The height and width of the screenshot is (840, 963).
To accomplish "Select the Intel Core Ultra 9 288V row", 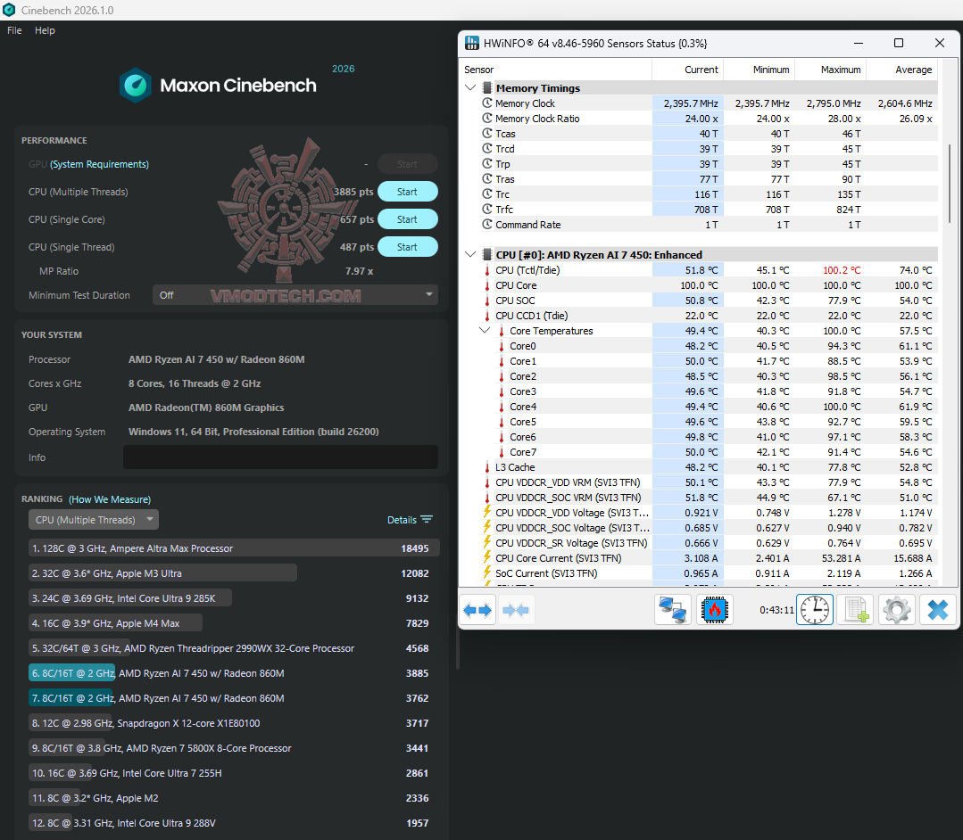I will click(x=234, y=823).
